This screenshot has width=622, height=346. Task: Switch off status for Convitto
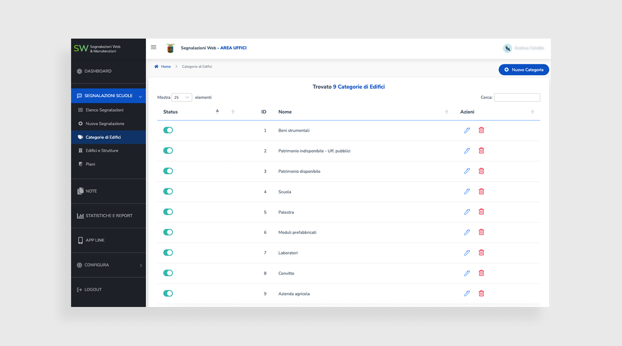168,273
